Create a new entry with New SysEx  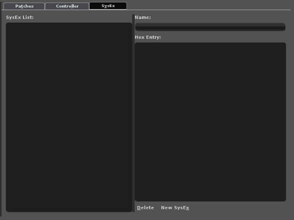175,207
